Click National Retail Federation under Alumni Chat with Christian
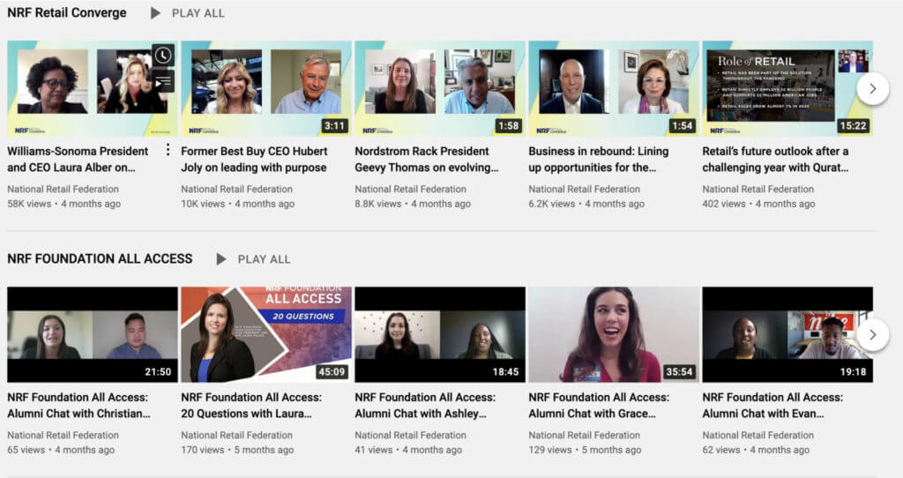This screenshot has width=903, height=478. tap(63, 436)
